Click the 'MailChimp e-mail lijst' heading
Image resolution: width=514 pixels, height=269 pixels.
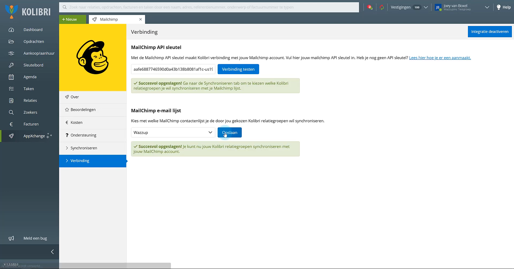click(x=156, y=111)
